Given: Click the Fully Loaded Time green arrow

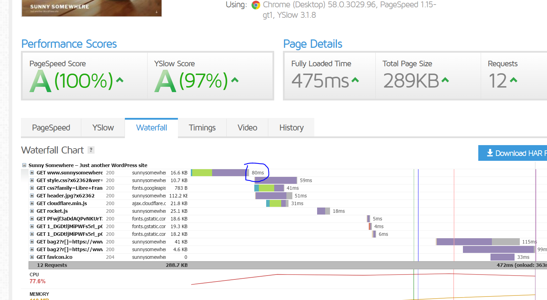Looking at the screenshot, I should click(355, 80).
